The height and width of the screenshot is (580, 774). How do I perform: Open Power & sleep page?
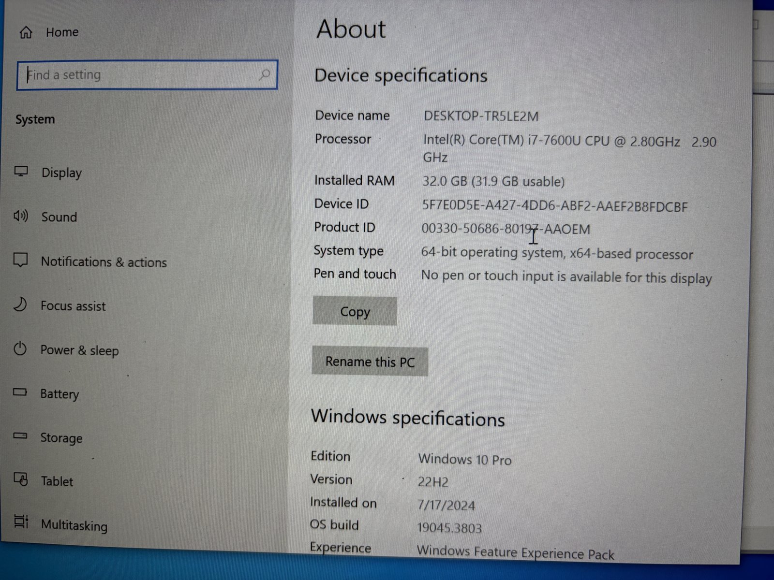click(79, 350)
